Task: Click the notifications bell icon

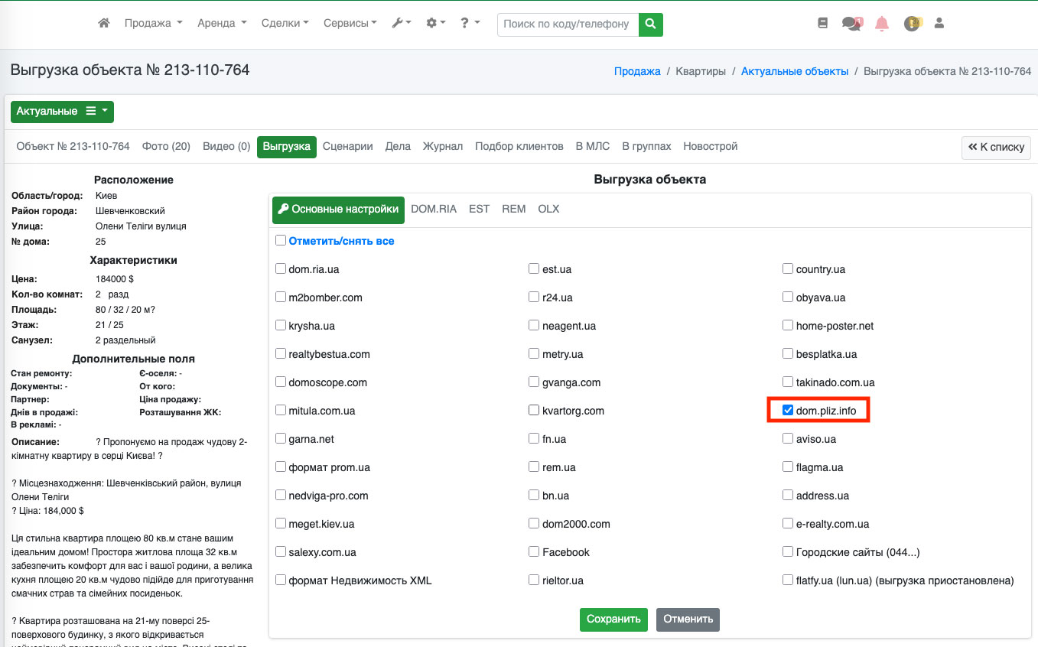Action: pos(882,24)
